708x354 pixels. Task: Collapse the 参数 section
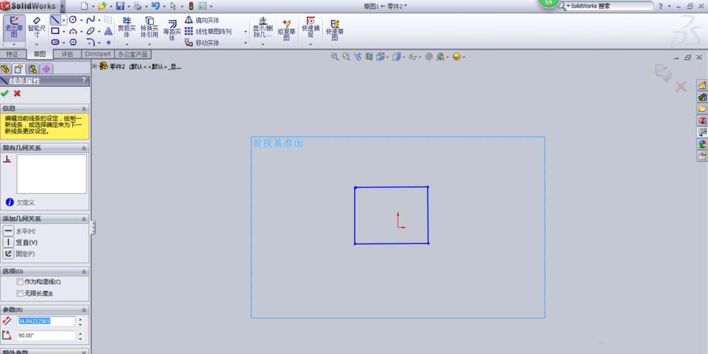(84, 310)
